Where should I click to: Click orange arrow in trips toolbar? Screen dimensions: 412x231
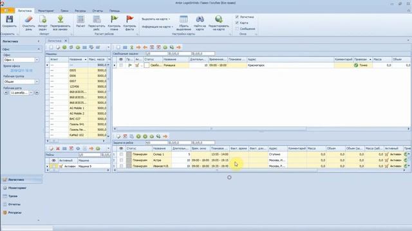tap(91, 148)
